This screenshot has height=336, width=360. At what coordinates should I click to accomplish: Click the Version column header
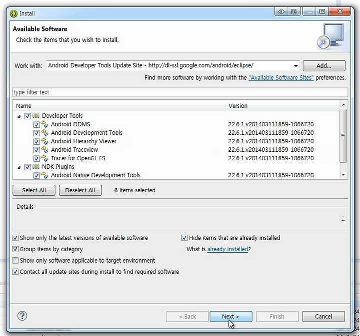coord(282,106)
